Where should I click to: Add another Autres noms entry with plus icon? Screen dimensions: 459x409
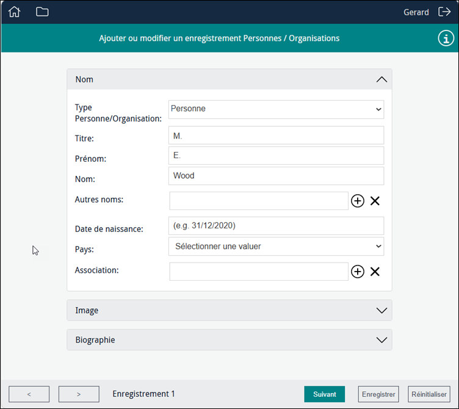(x=358, y=201)
